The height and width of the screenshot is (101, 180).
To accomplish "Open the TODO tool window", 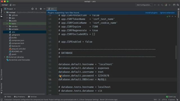I will pyautogui.click(x=8, y=97).
